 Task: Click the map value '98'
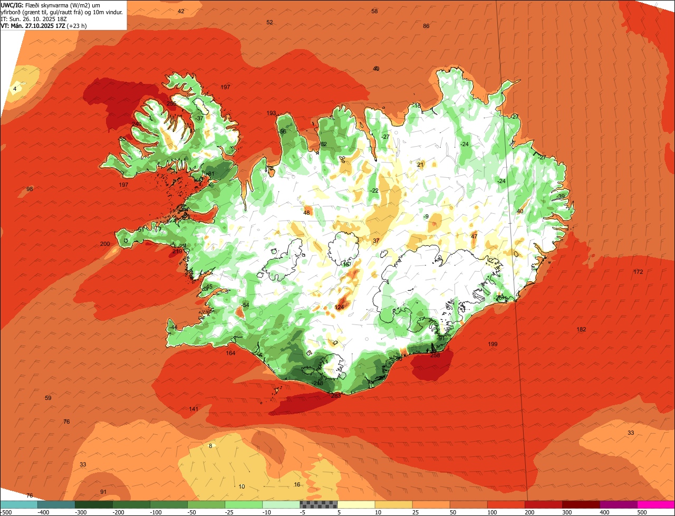click(30, 189)
